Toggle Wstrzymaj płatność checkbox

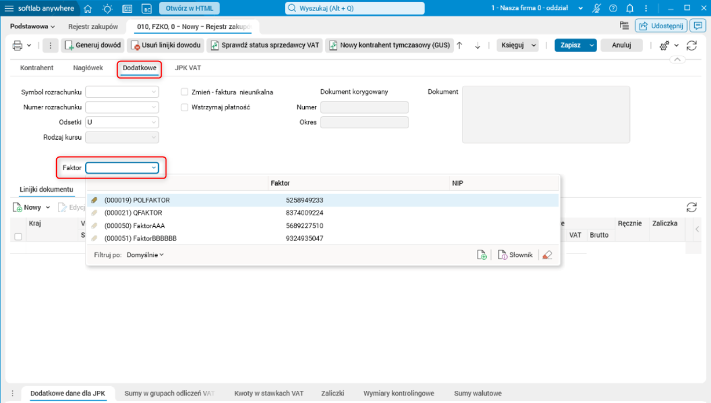coord(184,107)
